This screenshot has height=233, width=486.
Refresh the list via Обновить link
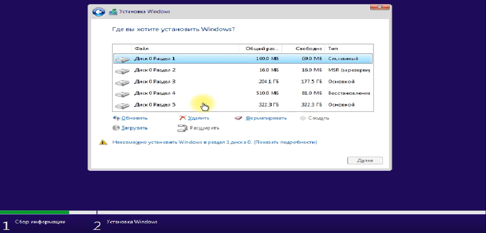point(134,118)
